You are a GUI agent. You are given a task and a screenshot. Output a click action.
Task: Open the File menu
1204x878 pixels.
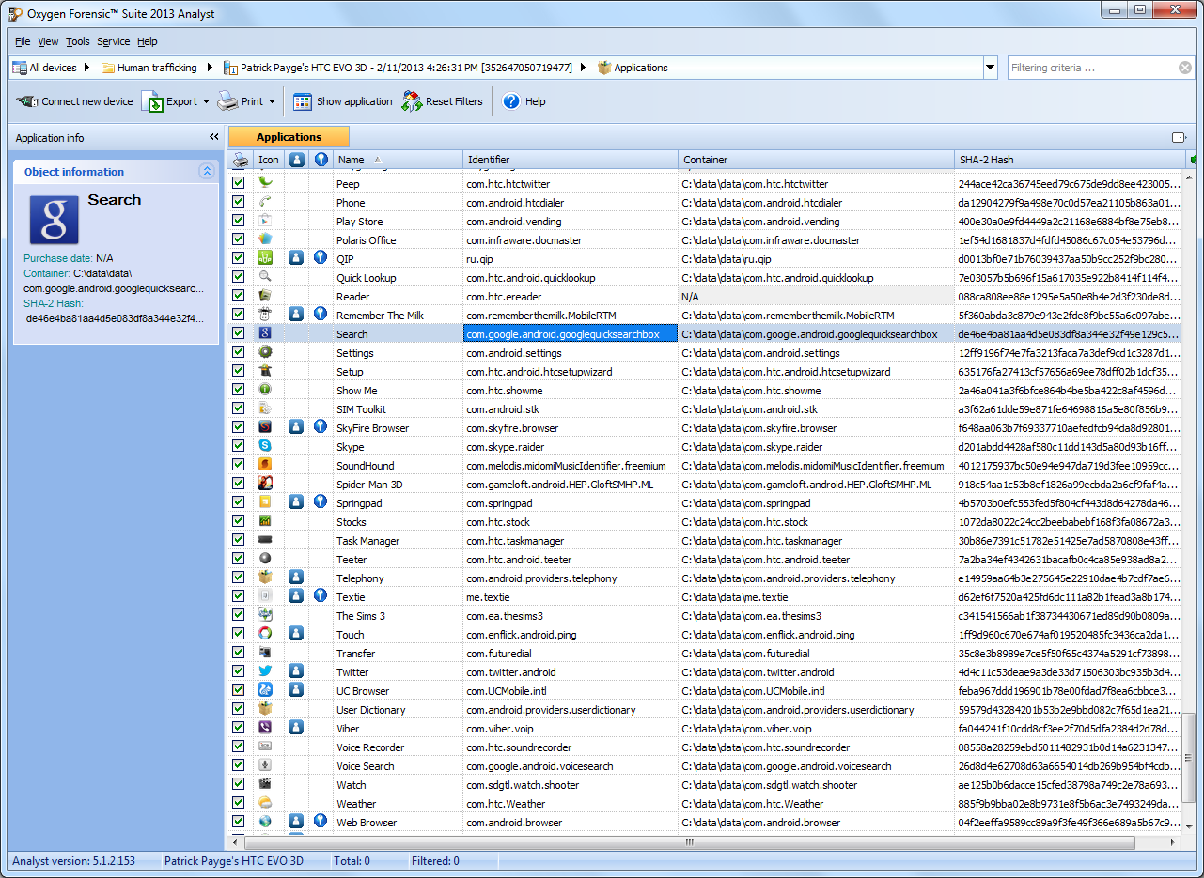23,41
